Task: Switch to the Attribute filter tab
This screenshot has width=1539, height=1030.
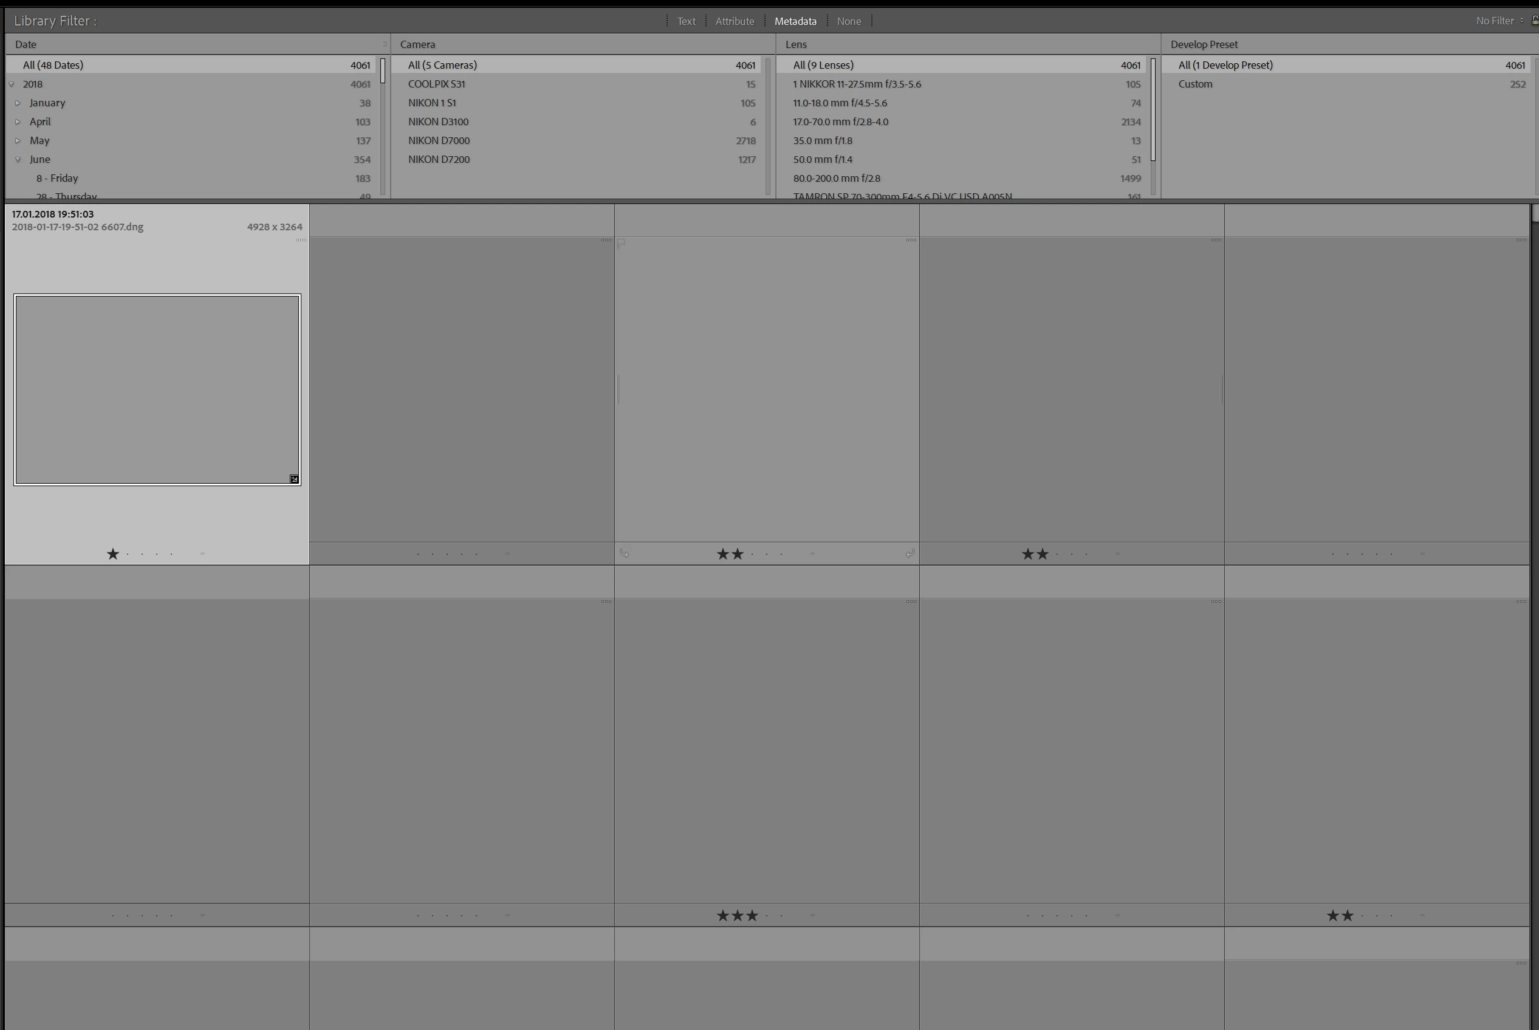Action: coord(735,21)
